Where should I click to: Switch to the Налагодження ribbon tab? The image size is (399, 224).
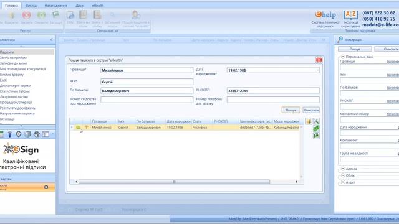[x=55, y=6]
